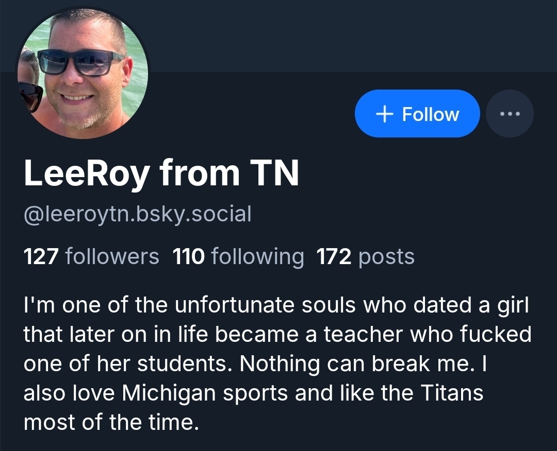
Task: Click the number 127 in follower stats
Action: [42, 256]
